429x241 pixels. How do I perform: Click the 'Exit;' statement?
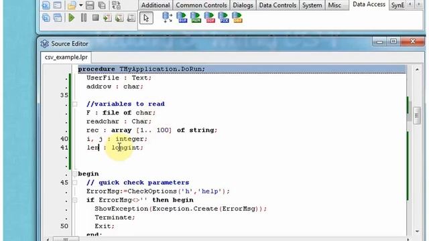click(x=105, y=226)
